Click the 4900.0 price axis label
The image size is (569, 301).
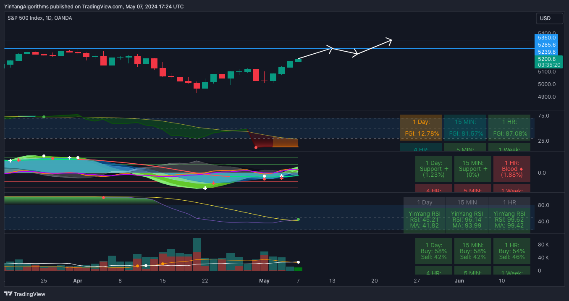pyautogui.click(x=546, y=97)
